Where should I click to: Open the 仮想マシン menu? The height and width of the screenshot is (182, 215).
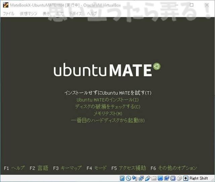tap(29, 13)
